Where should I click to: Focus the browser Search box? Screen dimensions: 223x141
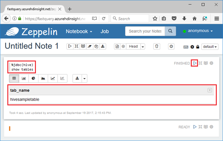[x=130, y=18]
